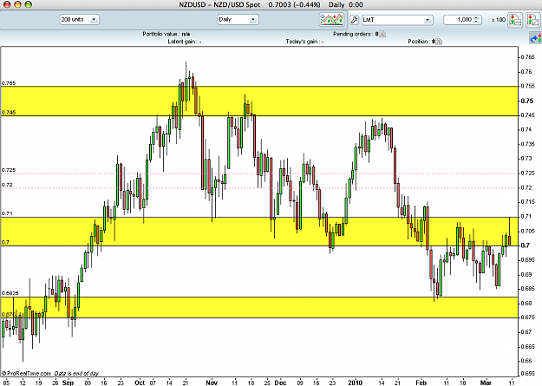Click the NZDUSD window title text
The width and height of the screenshot is (542, 386).
tap(271, 5)
